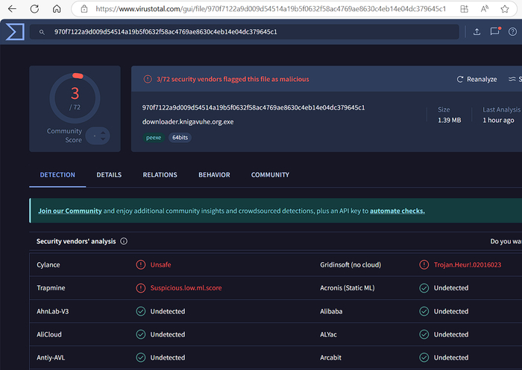Click the upload file icon
Viewport: 522px width, 370px height.
[477, 32]
